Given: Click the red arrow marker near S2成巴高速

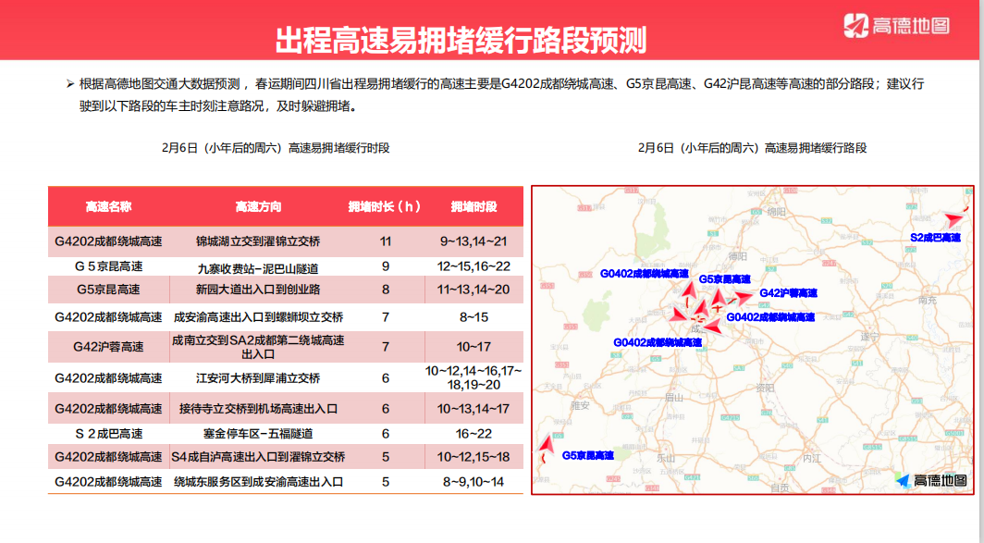Looking at the screenshot, I should point(952,218).
